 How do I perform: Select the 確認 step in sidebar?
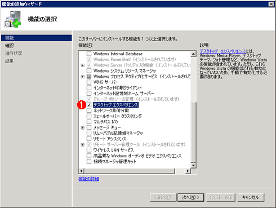[x=10, y=46]
